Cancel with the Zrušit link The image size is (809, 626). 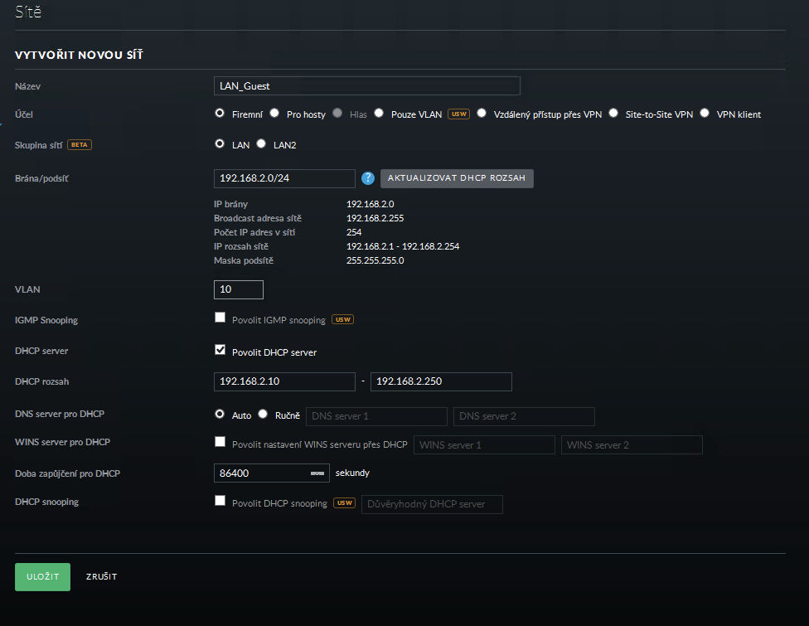click(101, 577)
